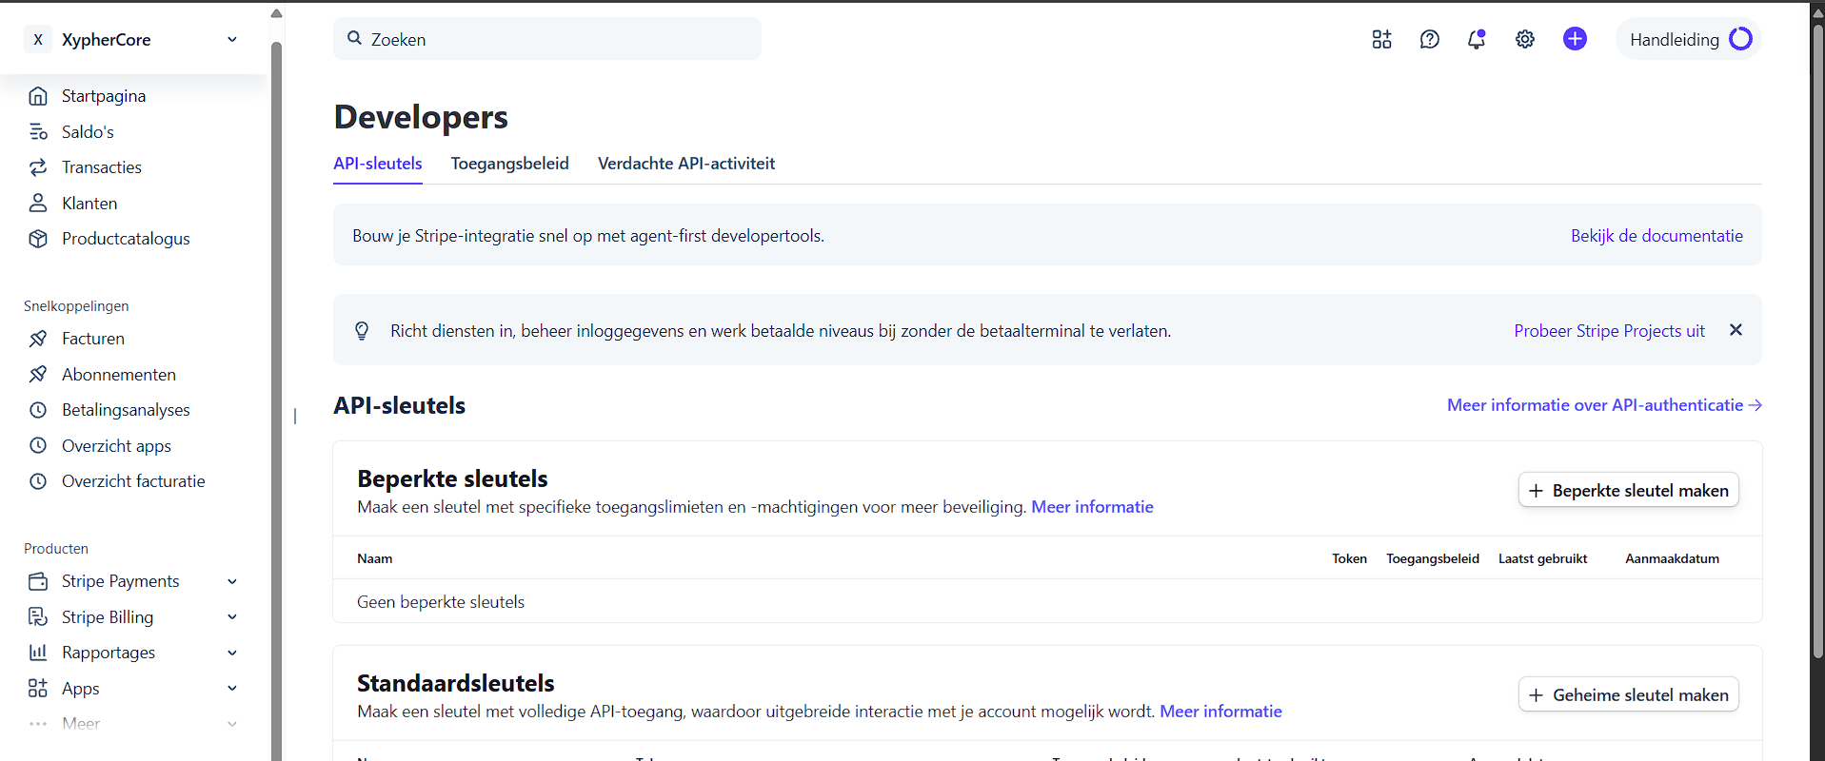Click Meer informatie under Beperkte sleutels
1825x761 pixels.
point(1092,507)
